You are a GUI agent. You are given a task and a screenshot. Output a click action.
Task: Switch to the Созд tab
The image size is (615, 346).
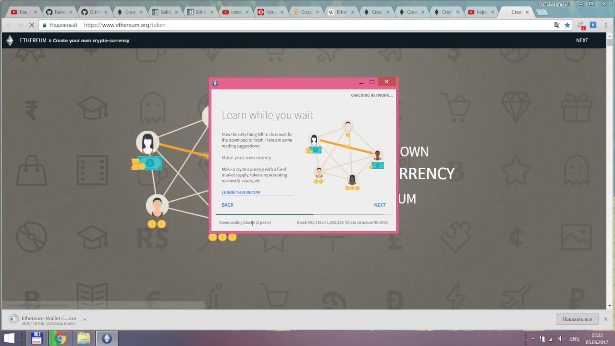306,12
